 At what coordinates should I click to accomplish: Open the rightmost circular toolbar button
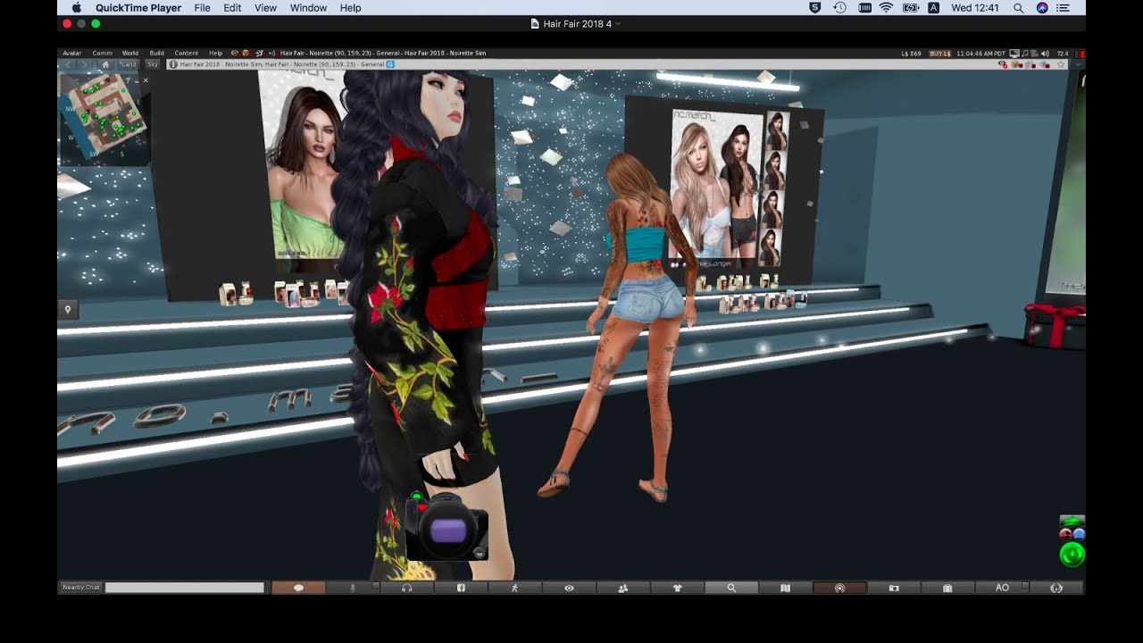[1057, 588]
